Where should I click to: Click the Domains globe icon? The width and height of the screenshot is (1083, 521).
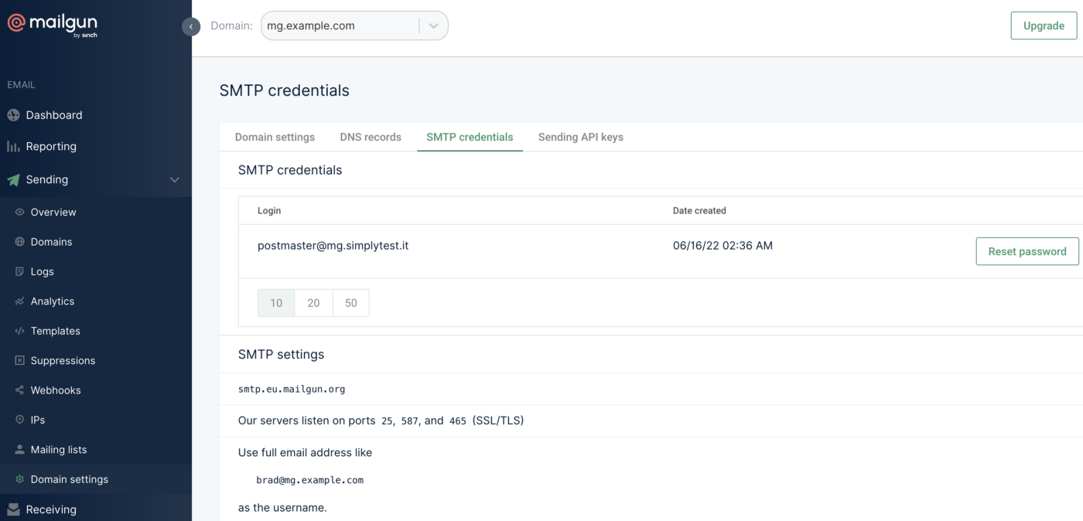click(x=20, y=242)
